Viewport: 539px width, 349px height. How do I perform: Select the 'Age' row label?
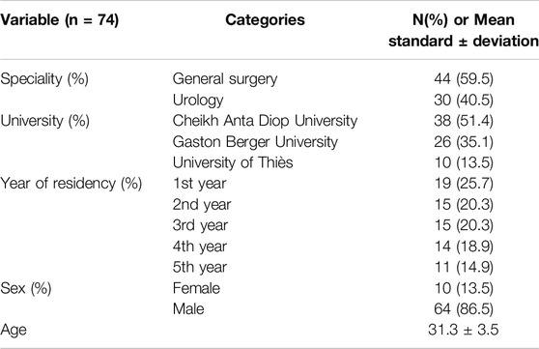[x=14, y=331]
